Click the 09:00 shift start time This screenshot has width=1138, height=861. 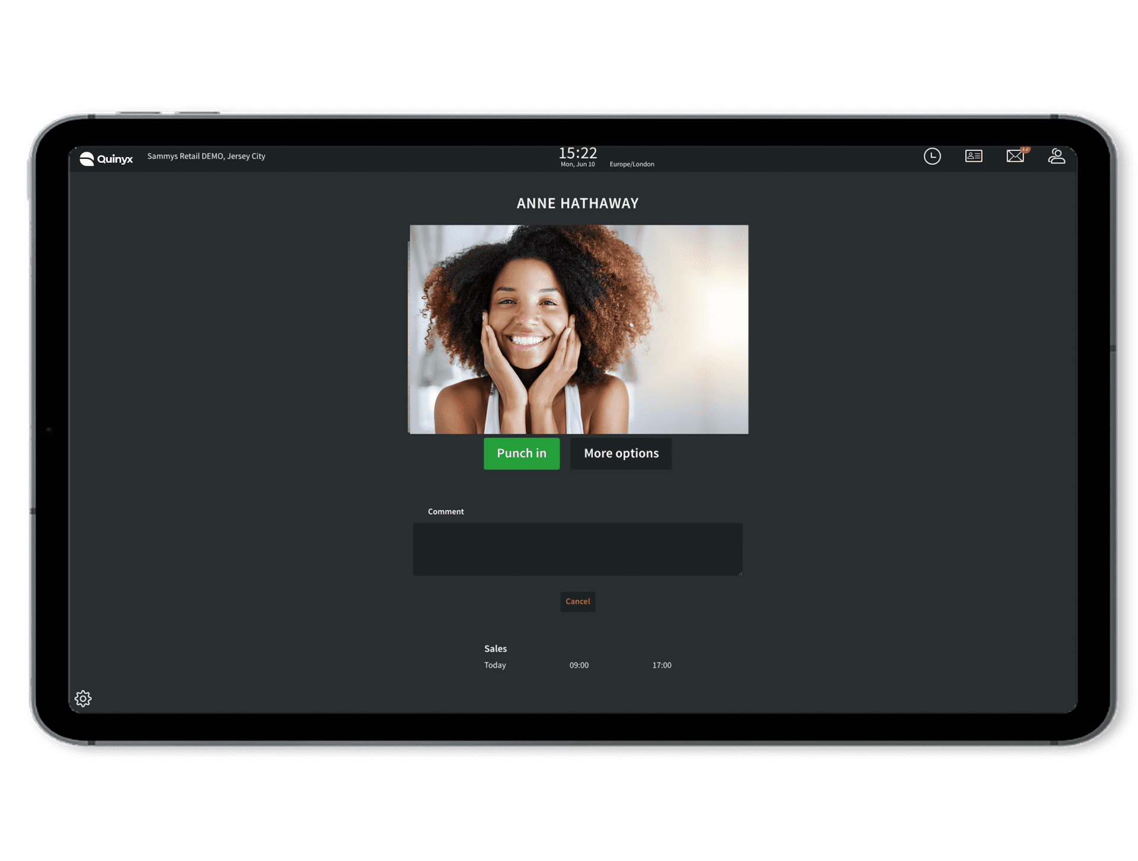click(579, 665)
